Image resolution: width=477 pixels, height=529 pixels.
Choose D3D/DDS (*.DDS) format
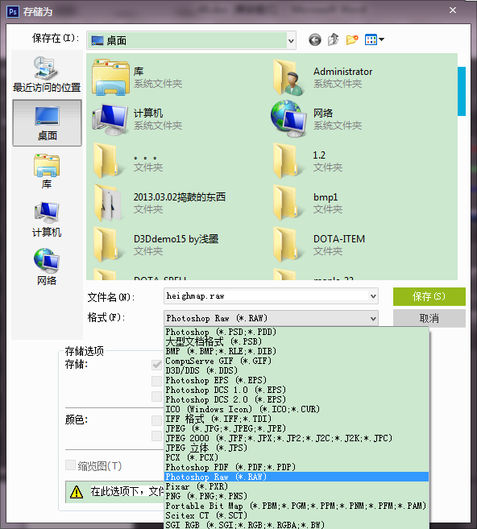(297, 370)
